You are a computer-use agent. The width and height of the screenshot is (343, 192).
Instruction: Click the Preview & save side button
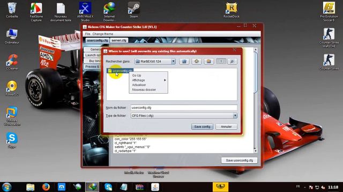93,66
